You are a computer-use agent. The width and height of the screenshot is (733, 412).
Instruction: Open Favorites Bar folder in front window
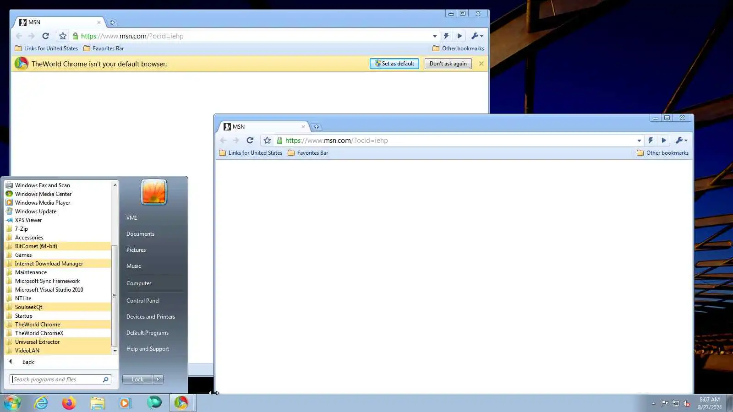point(308,153)
